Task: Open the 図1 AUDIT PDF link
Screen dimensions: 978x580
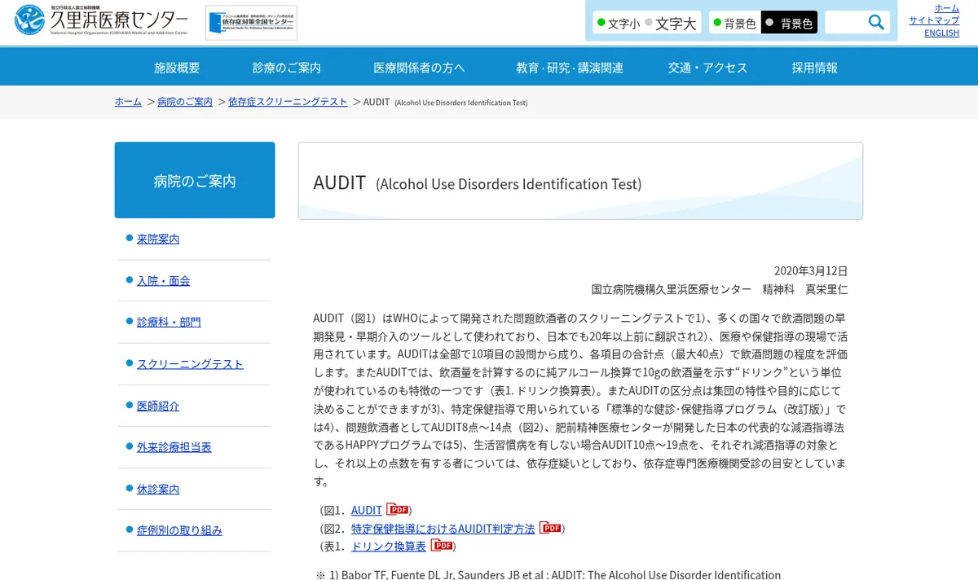Action: [366, 510]
